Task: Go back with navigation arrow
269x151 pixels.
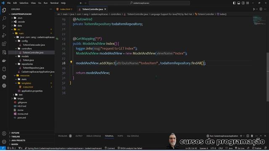Action: tap(81, 3)
